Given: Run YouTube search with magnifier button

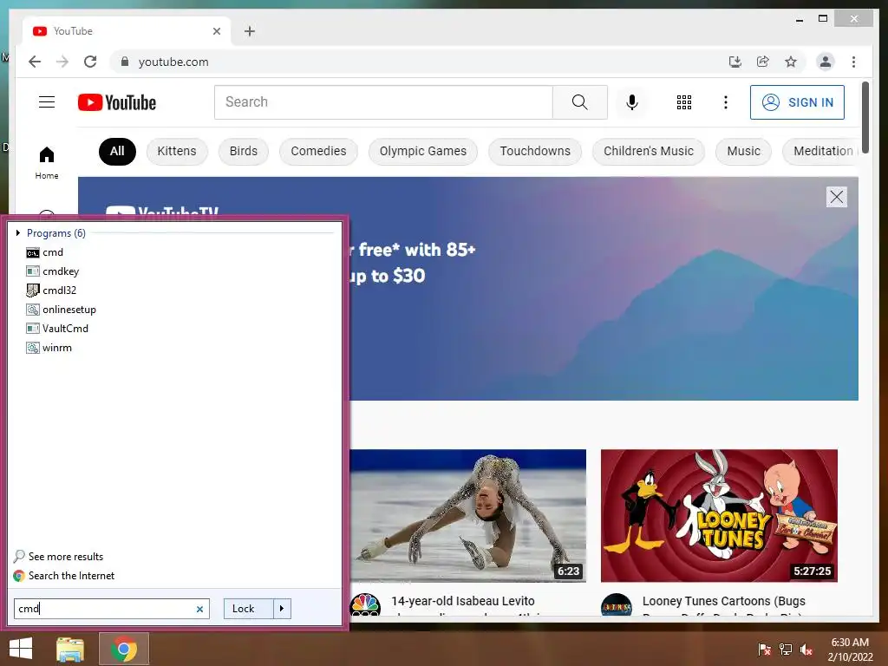Looking at the screenshot, I should 580,102.
